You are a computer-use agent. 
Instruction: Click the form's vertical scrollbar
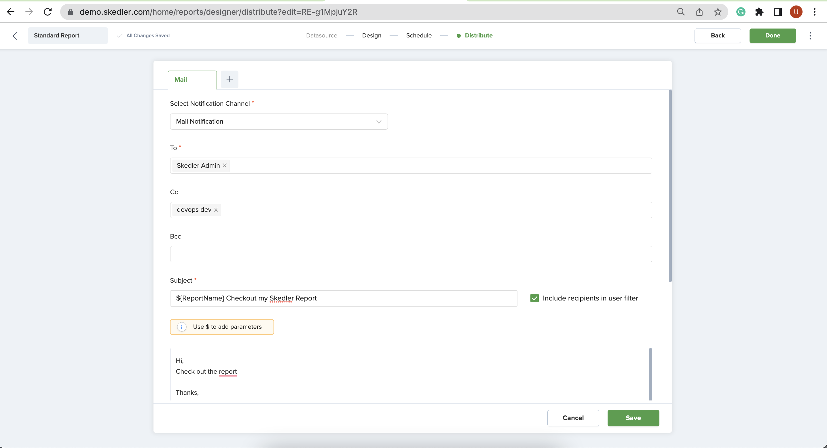[x=670, y=186]
